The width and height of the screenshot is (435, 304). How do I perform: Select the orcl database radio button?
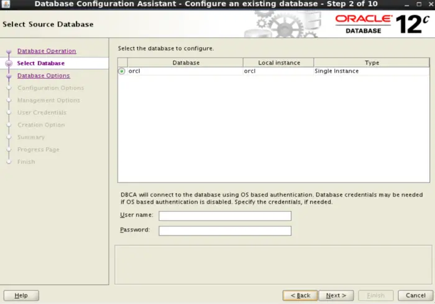coord(122,71)
